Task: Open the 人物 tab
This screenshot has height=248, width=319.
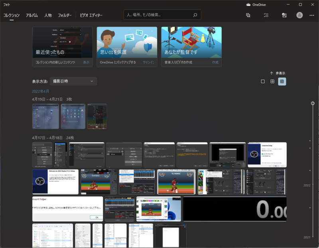Action: click(48, 15)
